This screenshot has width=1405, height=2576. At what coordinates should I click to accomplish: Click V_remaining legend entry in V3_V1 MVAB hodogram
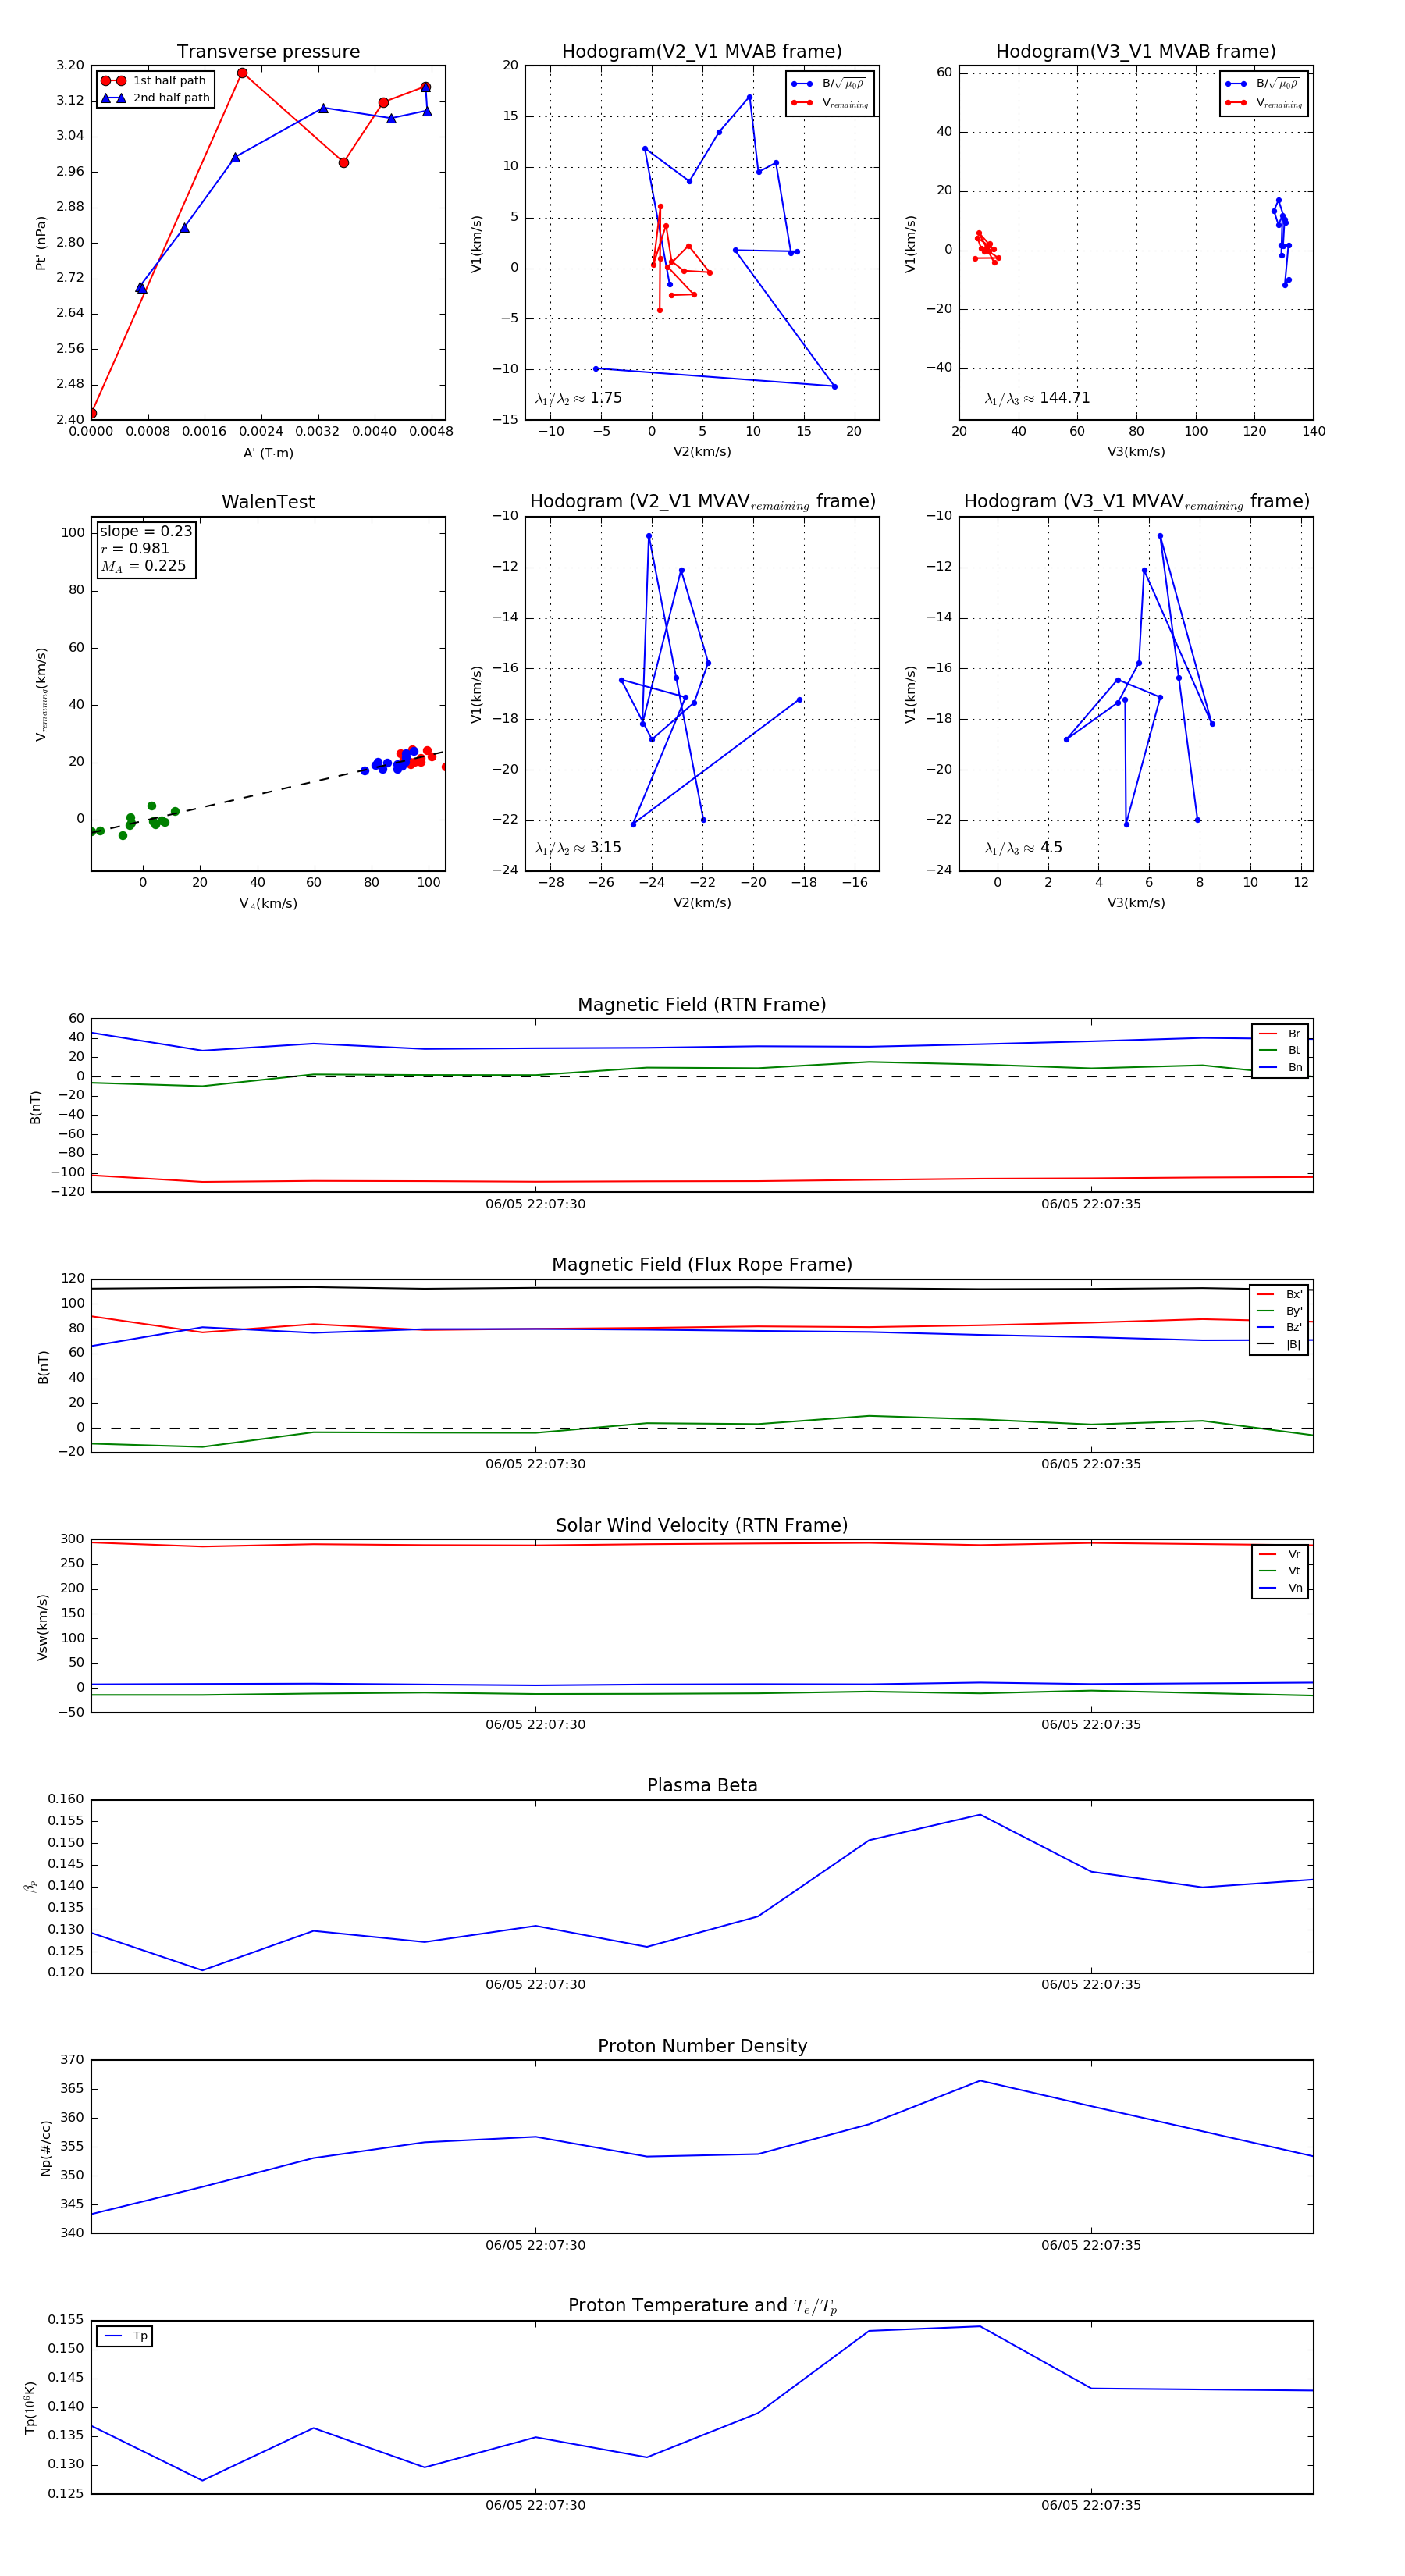point(1264,103)
